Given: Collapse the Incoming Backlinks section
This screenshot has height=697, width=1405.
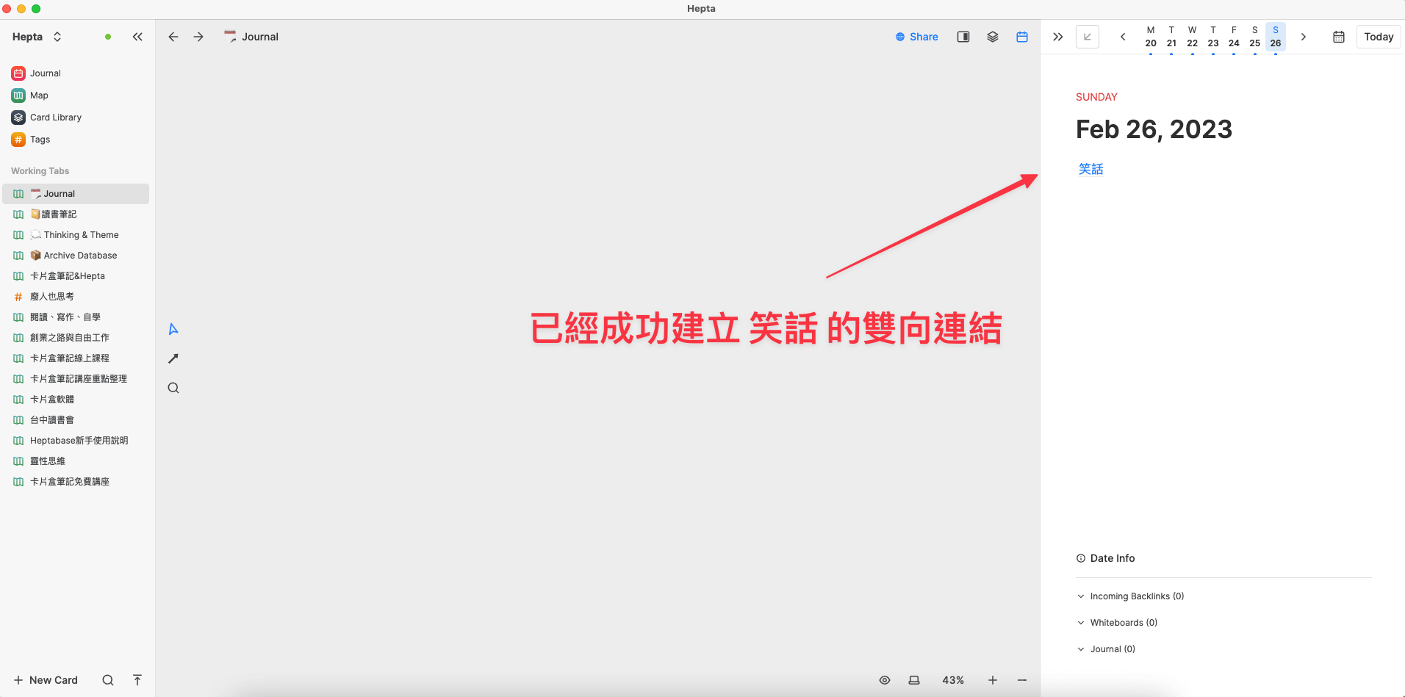Looking at the screenshot, I should [1081, 596].
